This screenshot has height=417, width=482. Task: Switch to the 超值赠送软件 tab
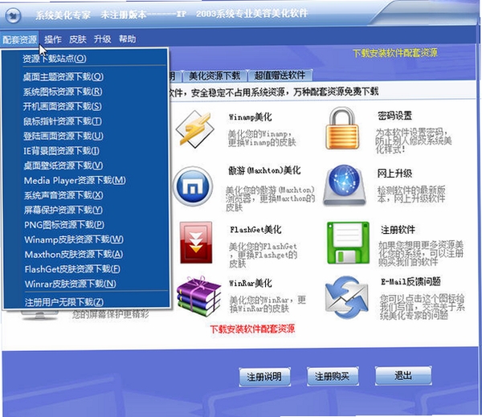280,76
